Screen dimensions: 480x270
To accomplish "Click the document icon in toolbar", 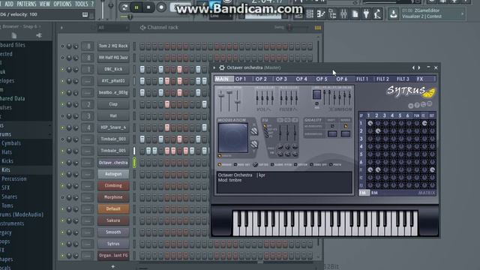I will (355, 14).
